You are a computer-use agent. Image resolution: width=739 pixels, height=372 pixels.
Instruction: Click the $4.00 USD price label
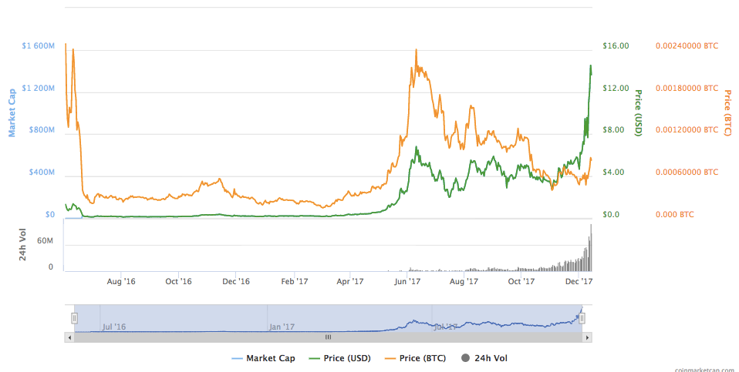(613, 172)
